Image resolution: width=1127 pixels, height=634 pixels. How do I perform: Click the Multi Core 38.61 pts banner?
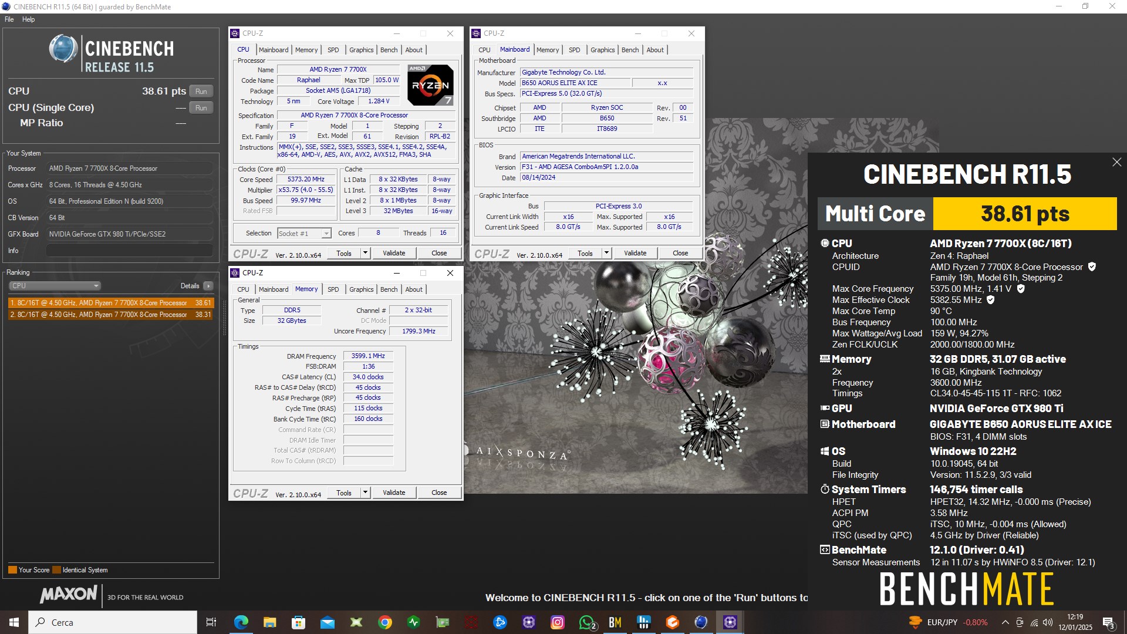pyautogui.click(x=967, y=214)
